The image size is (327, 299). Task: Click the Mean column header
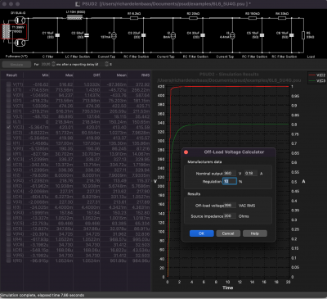click(122, 75)
